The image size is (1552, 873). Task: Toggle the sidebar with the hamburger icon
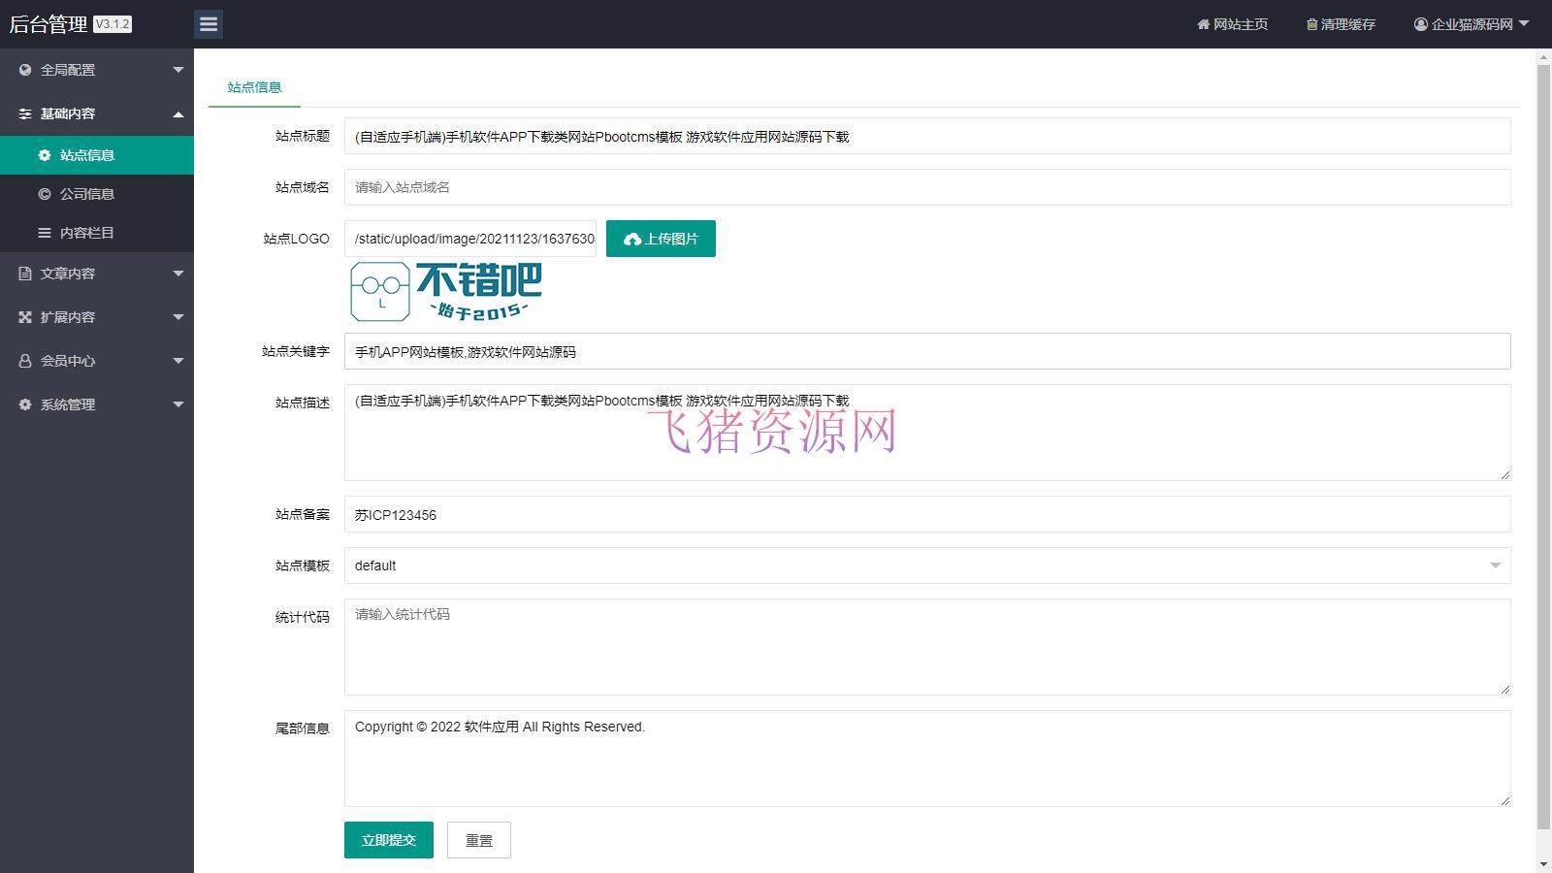click(209, 24)
